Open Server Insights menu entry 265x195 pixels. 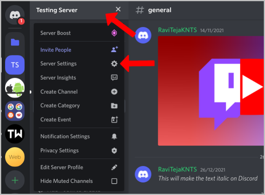point(79,78)
